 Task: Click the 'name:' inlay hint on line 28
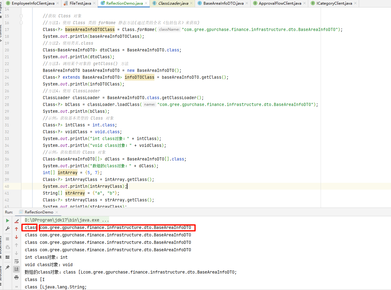coord(149,104)
